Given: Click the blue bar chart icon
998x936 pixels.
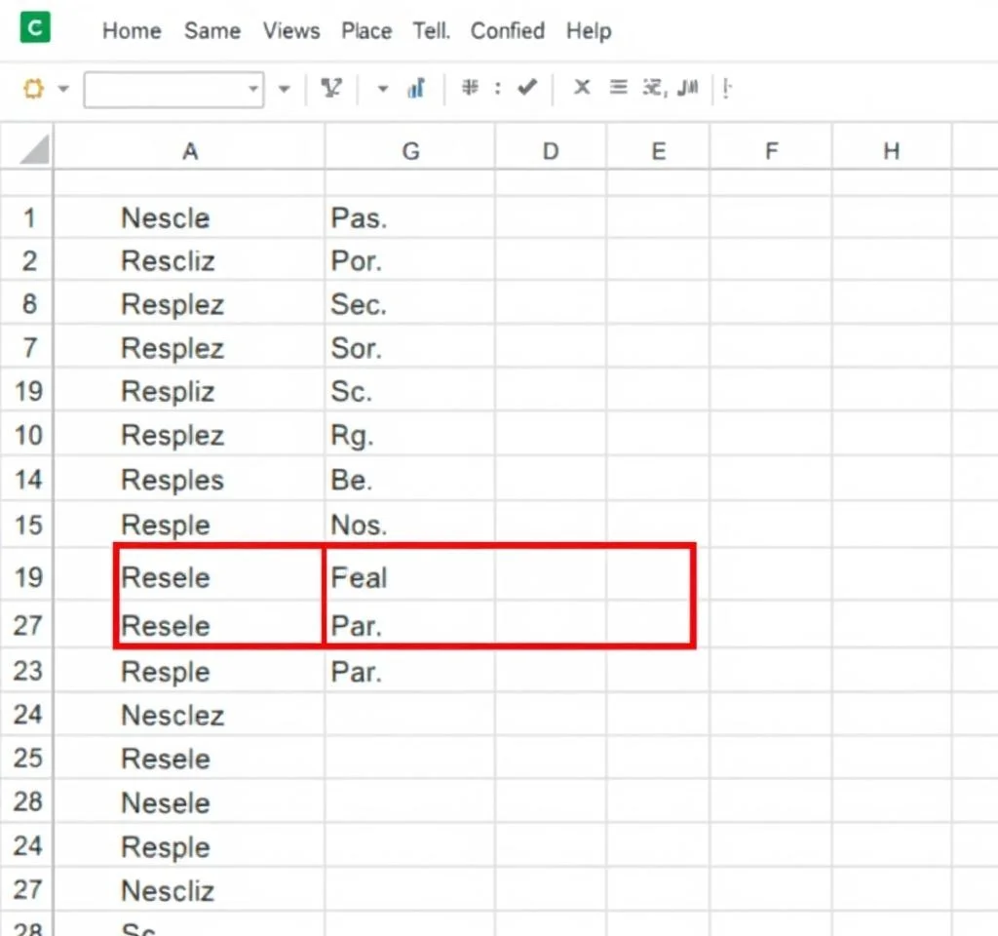Looking at the screenshot, I should tap(416, 89).
